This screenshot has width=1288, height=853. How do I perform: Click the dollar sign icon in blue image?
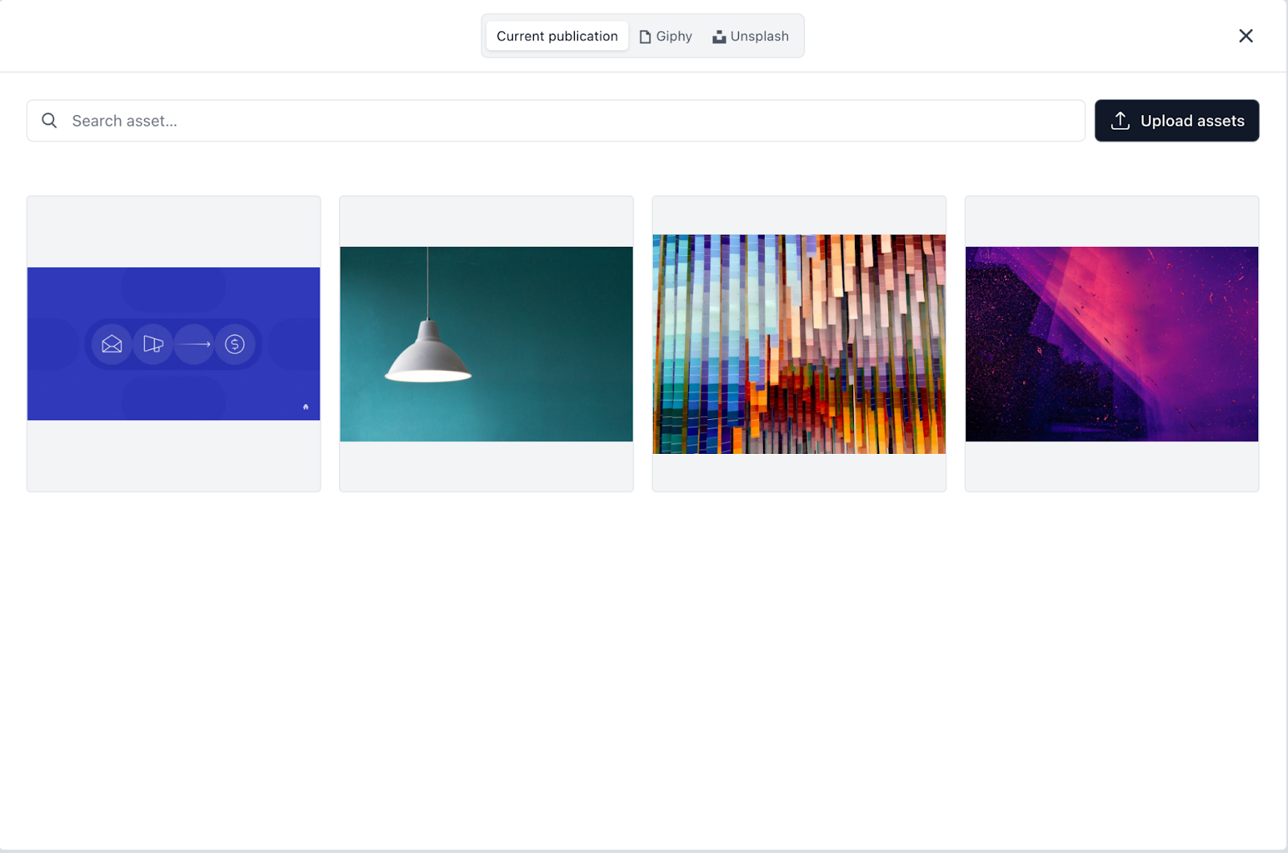[234, 344]
